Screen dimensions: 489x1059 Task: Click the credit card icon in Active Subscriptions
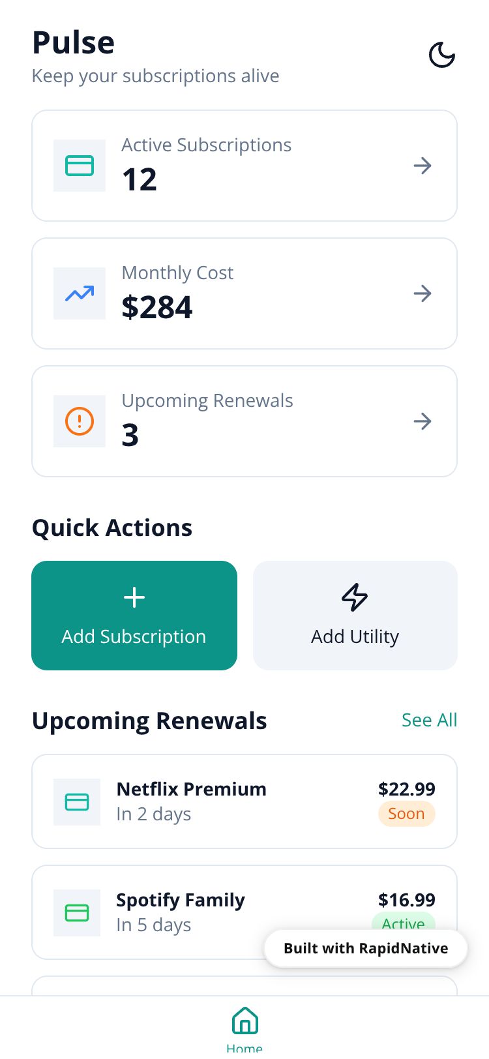coord(80,166)
